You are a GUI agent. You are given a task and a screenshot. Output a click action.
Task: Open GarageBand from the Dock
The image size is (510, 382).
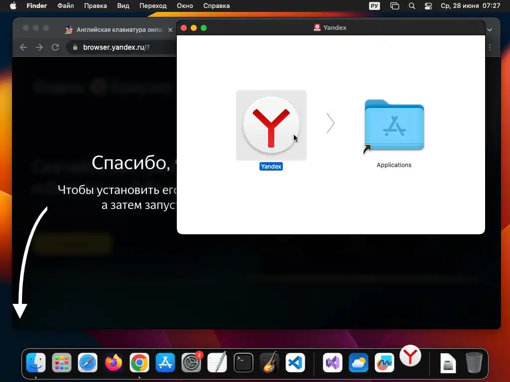click(269, 362)
